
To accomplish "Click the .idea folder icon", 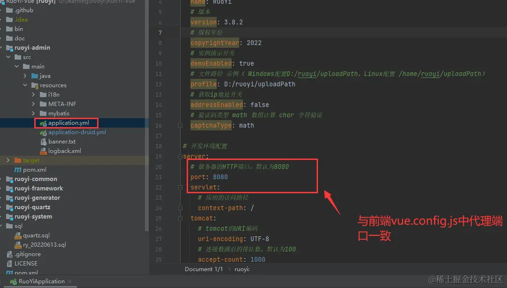I will (x=9, y=20).
